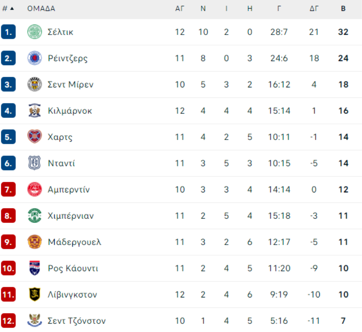Click the red position badge number 12
The width and height of the screenshot is (362, 332).
coord(8,321)
